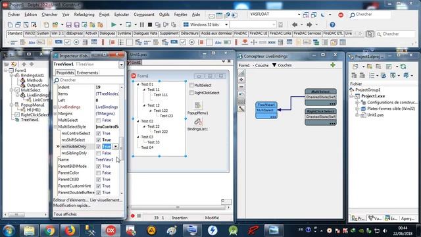
Task: Select TreeView1 in the structure tree
Action: tap(30, 120)
